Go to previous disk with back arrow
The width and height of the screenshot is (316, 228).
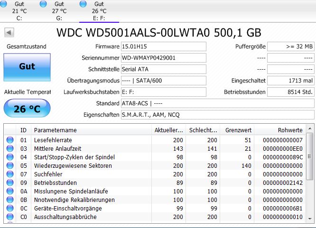tap(9, 32)
